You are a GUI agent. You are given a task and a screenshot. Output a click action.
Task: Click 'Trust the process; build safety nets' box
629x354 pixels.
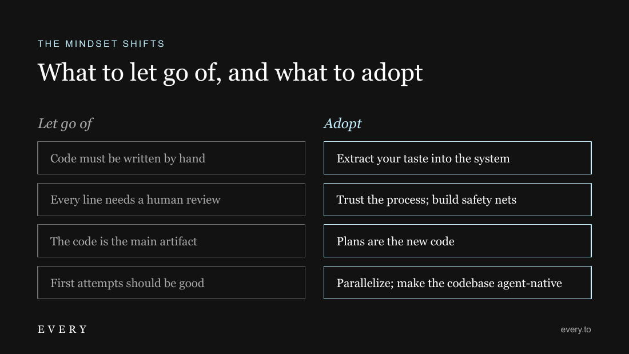coord(457,200)
